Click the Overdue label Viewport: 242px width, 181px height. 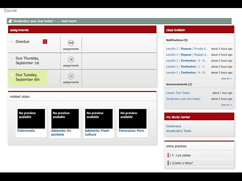pos(22,42)
